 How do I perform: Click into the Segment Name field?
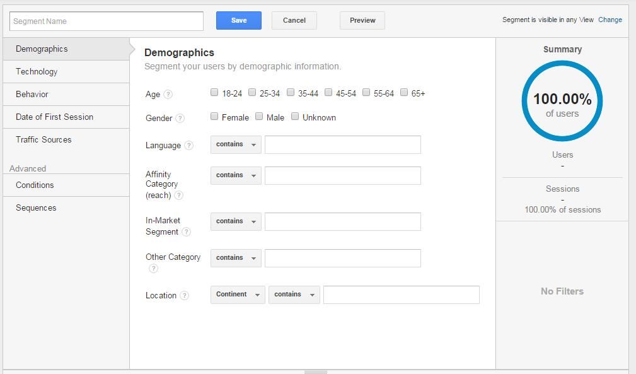coord(105,21)
